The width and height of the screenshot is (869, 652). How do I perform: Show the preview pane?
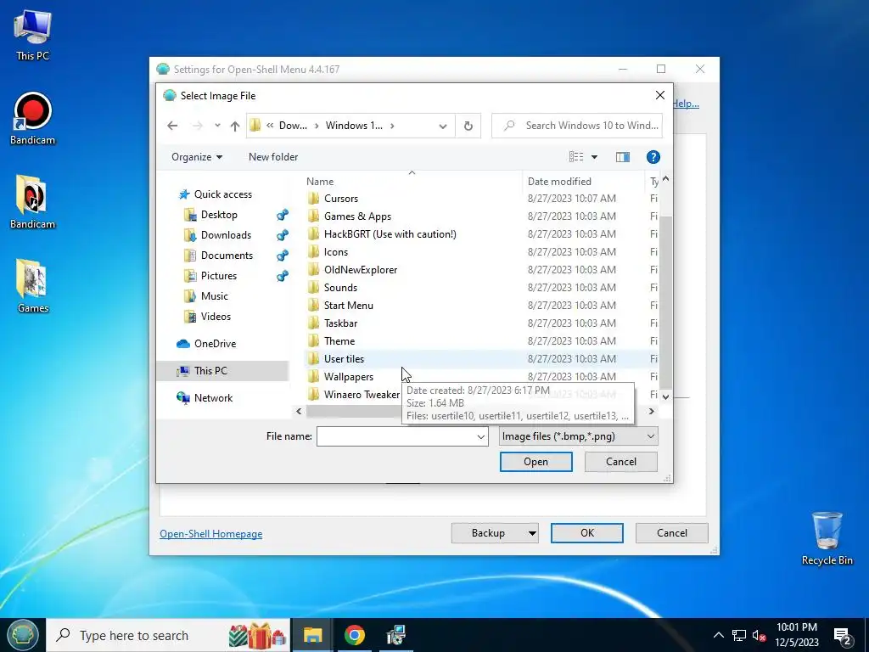623,157
